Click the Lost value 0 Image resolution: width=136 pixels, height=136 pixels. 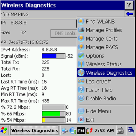tap(43, 75)
